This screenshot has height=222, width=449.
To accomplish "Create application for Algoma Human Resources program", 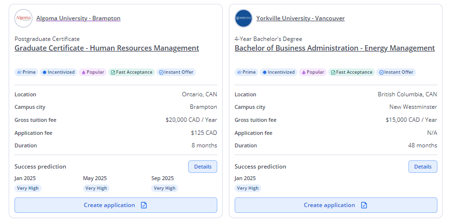I will (x=116, y=205).
